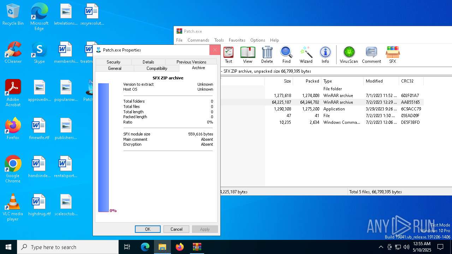This screenshot has height=254, width=452.
Task: Open Adobe Acrobat desktop shortcut
Action: [x=13, y=93]
